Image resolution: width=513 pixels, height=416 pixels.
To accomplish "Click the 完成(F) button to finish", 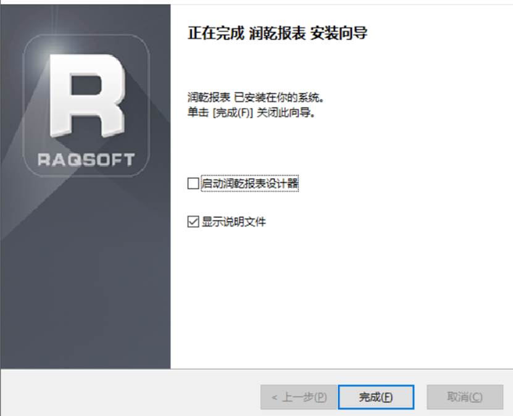I will (x=376, y=397).
